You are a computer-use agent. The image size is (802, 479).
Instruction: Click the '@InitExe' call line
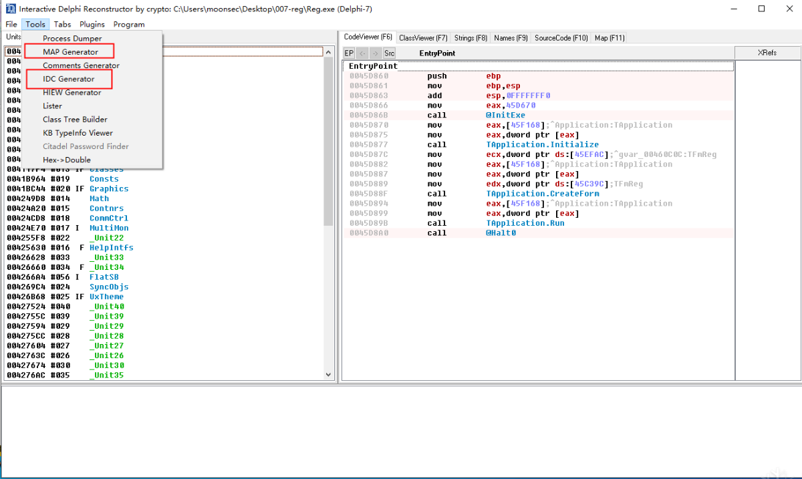(539, 115)
